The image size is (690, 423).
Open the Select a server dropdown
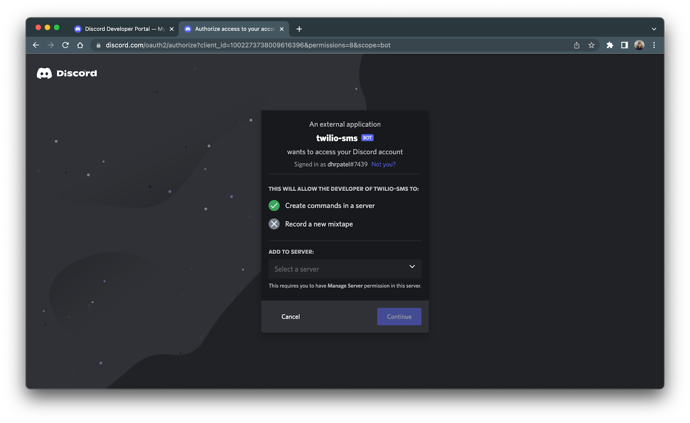tap(345, 269)
